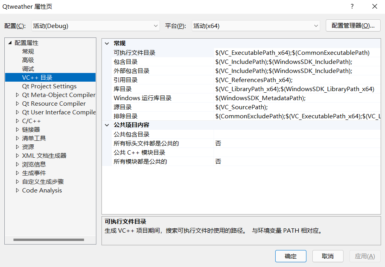Expand the 资源 node
Screen dimensions: 385x267
17,147
